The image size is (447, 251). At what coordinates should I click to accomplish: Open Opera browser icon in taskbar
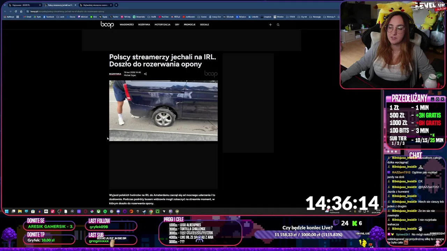(86, 211)
